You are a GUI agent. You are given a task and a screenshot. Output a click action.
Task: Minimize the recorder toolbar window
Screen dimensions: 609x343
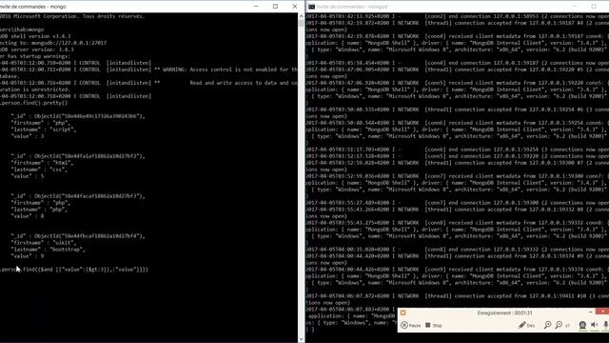click(590, 312)
